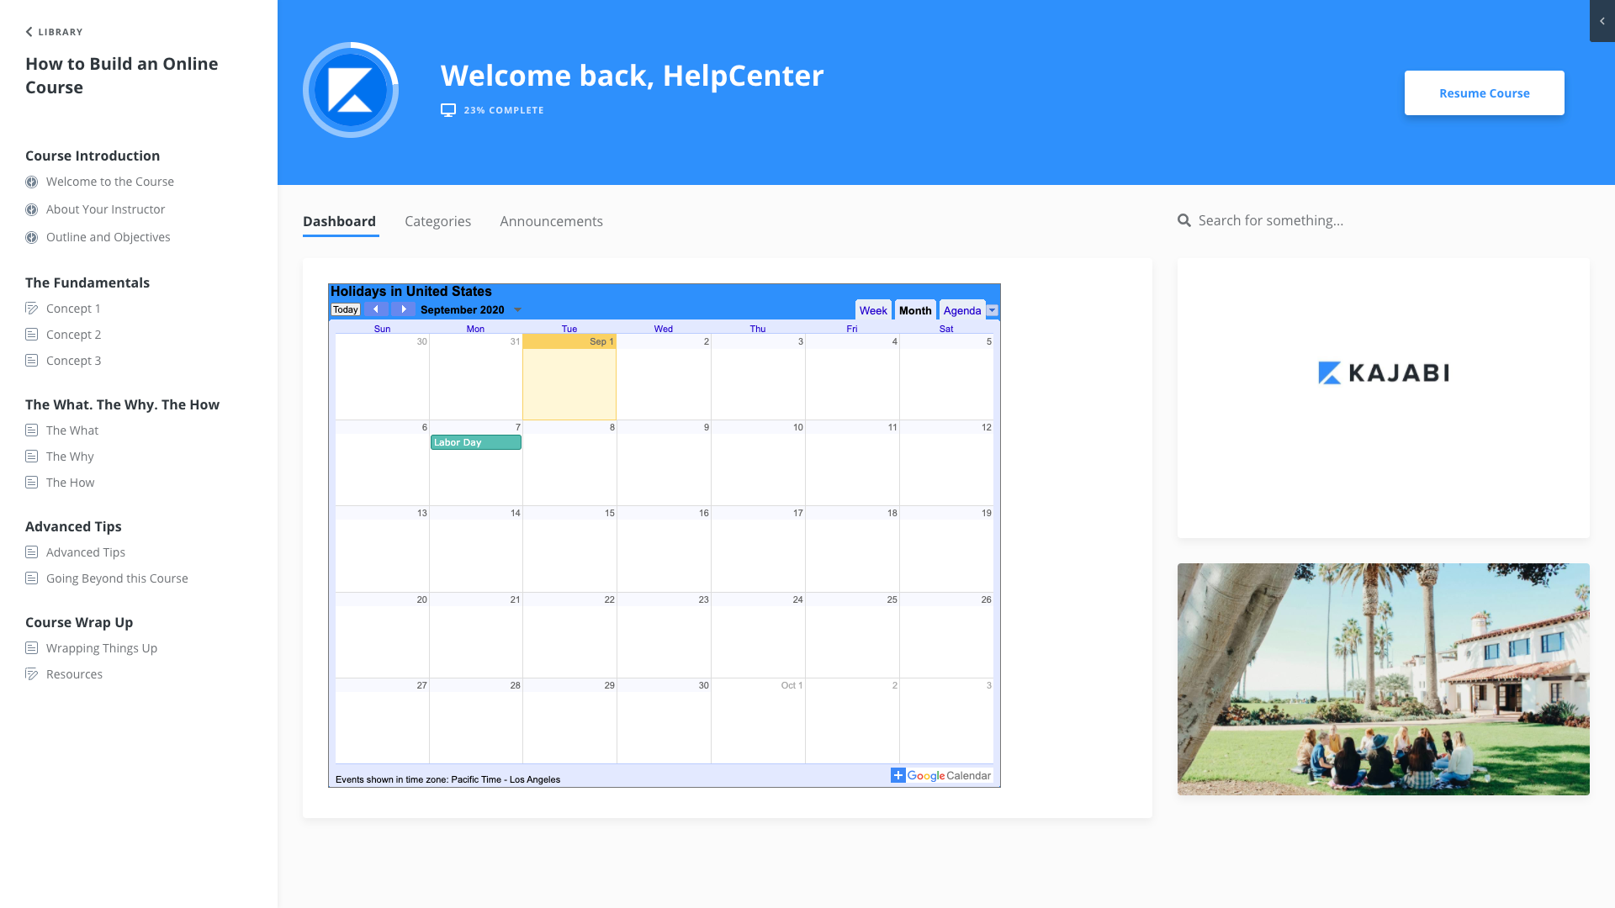1615x908 pixels.
Task: Click the search magnifier icon in header
Action: coord(1183,219)
